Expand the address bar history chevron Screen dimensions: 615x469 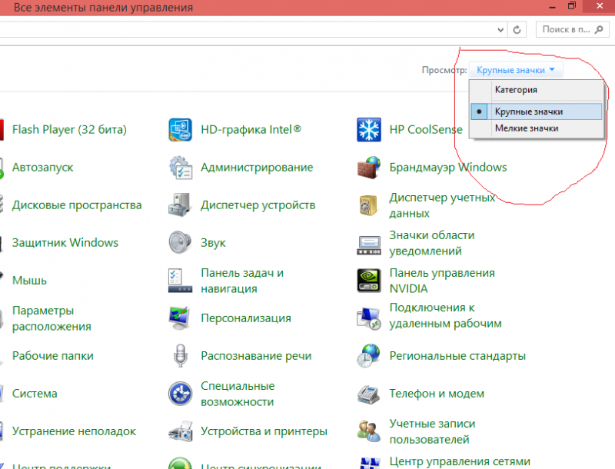click(x=500, y=30)
